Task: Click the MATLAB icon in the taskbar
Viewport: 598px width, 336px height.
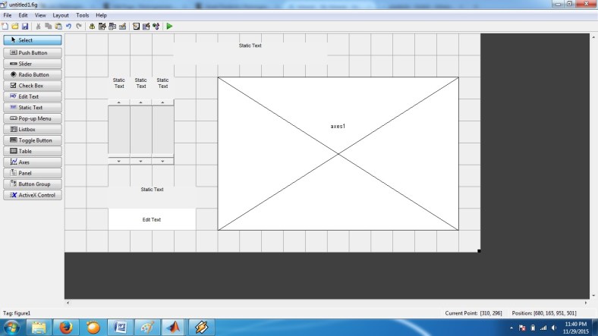Action: pos(175,327)
